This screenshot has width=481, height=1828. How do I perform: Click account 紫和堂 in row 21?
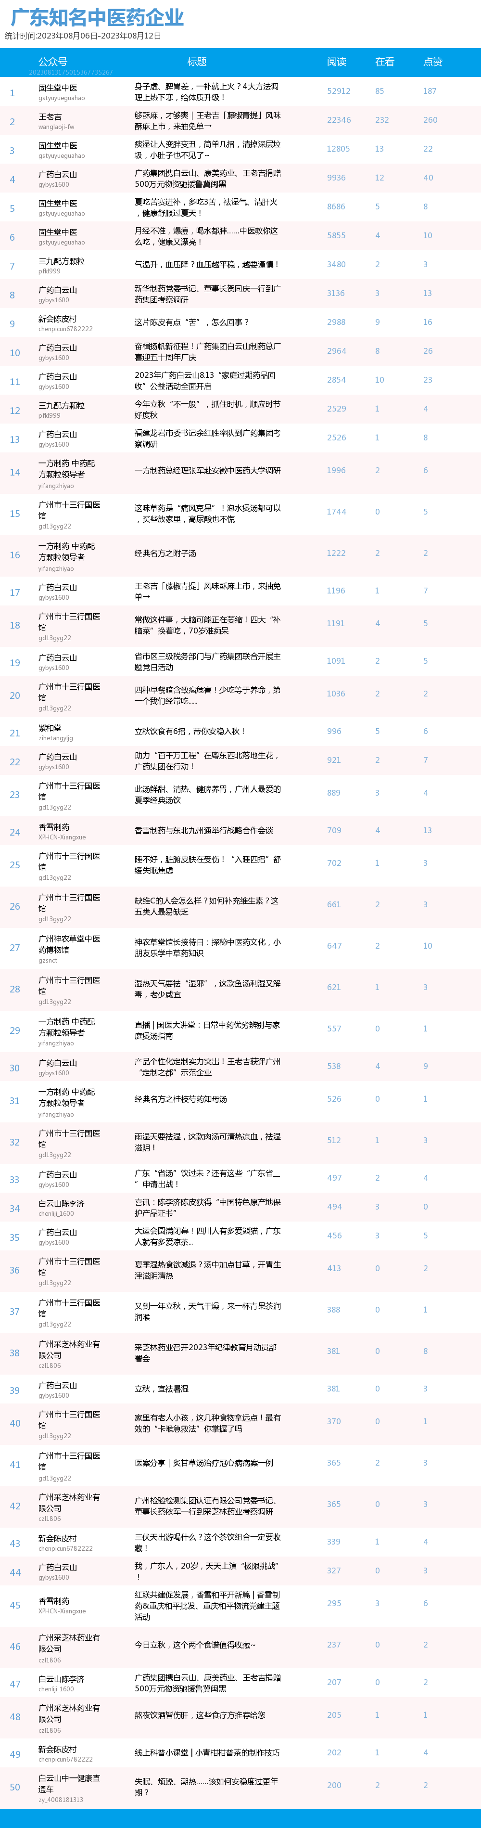pyautogui.click(x=50, y=728)
